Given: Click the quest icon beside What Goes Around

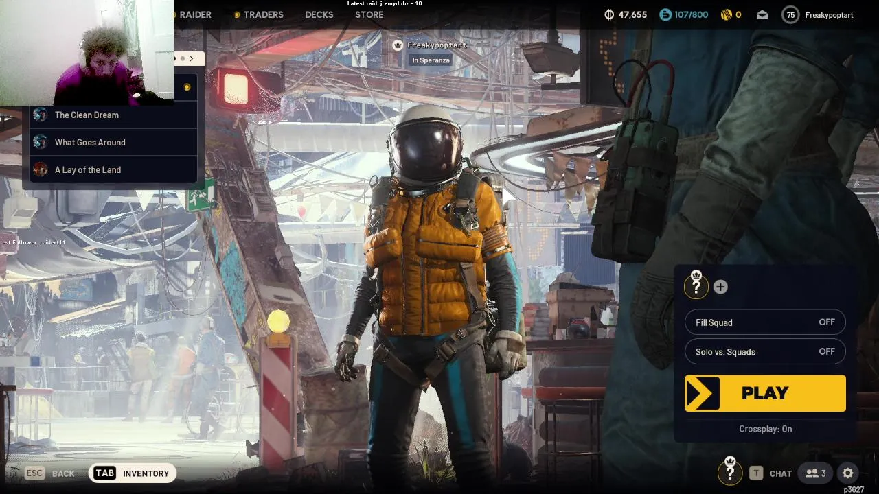Looking at the screenshot, I should [x=41, y=142].
